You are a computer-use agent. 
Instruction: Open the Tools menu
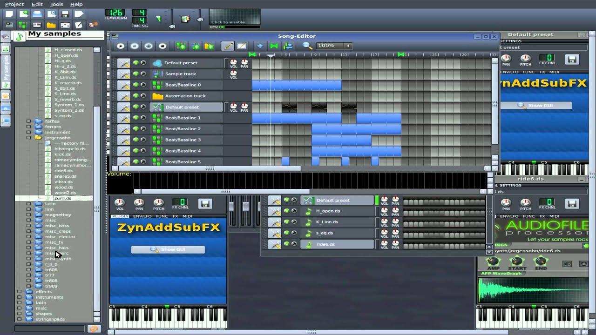coord(56,4)
